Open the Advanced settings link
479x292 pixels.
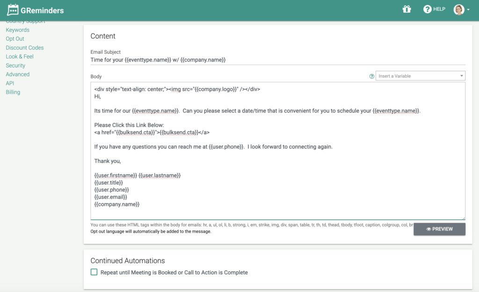17,74
